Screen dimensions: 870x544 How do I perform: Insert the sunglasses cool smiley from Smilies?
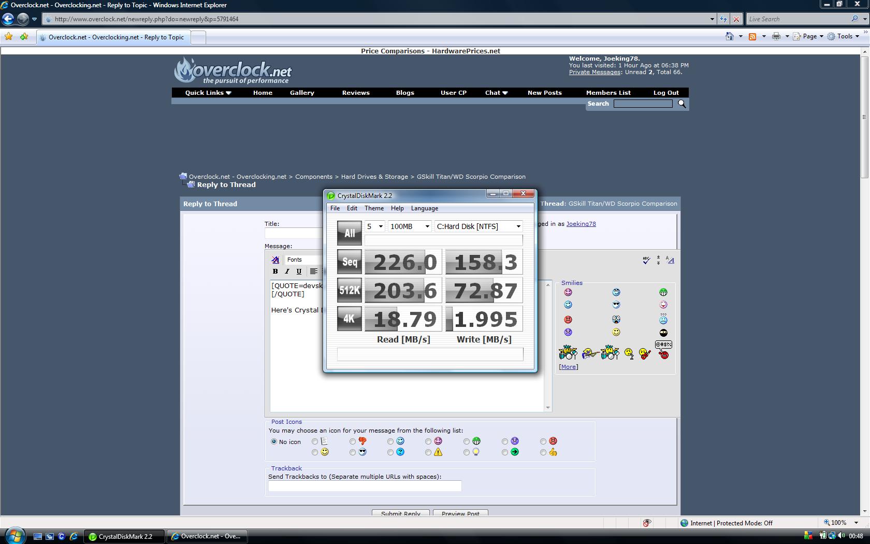tap(616, 305)
